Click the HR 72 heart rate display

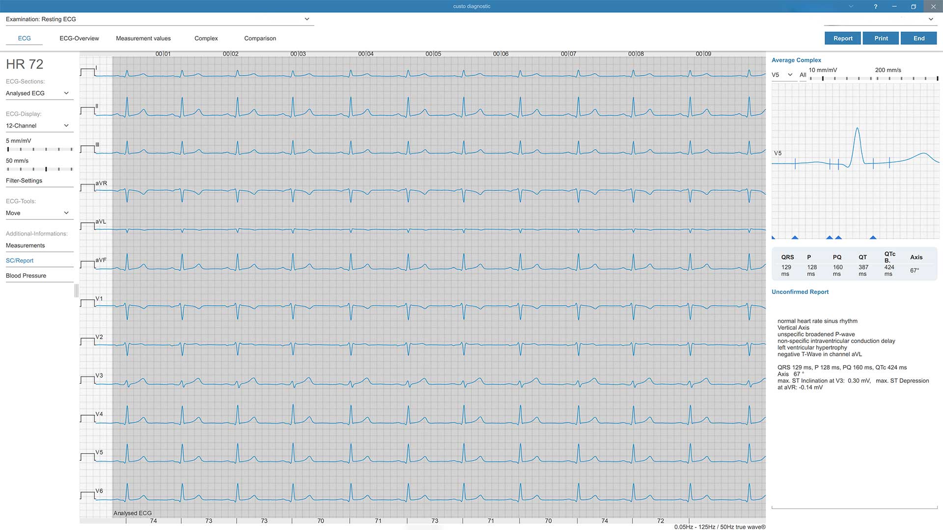[25, 64]
